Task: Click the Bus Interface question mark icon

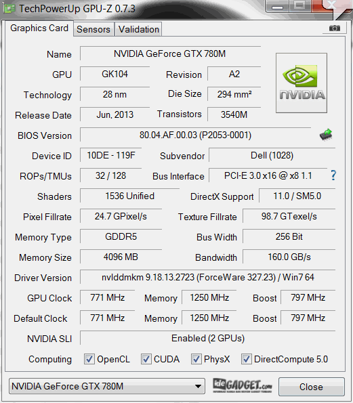Action: (x=333, y=175)
